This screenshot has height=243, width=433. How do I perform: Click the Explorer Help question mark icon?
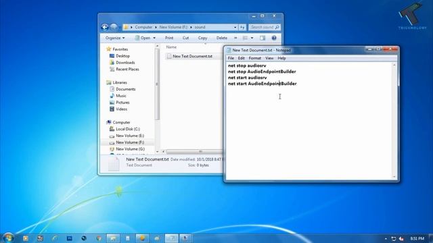pos(273,38)
